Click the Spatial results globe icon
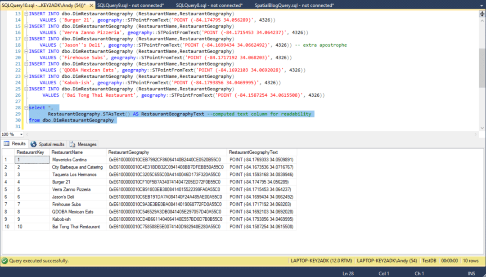 33,144
